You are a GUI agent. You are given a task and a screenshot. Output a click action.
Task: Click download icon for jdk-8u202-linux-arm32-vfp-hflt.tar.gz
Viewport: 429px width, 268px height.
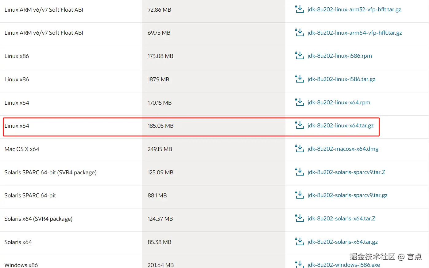[299, 9]
